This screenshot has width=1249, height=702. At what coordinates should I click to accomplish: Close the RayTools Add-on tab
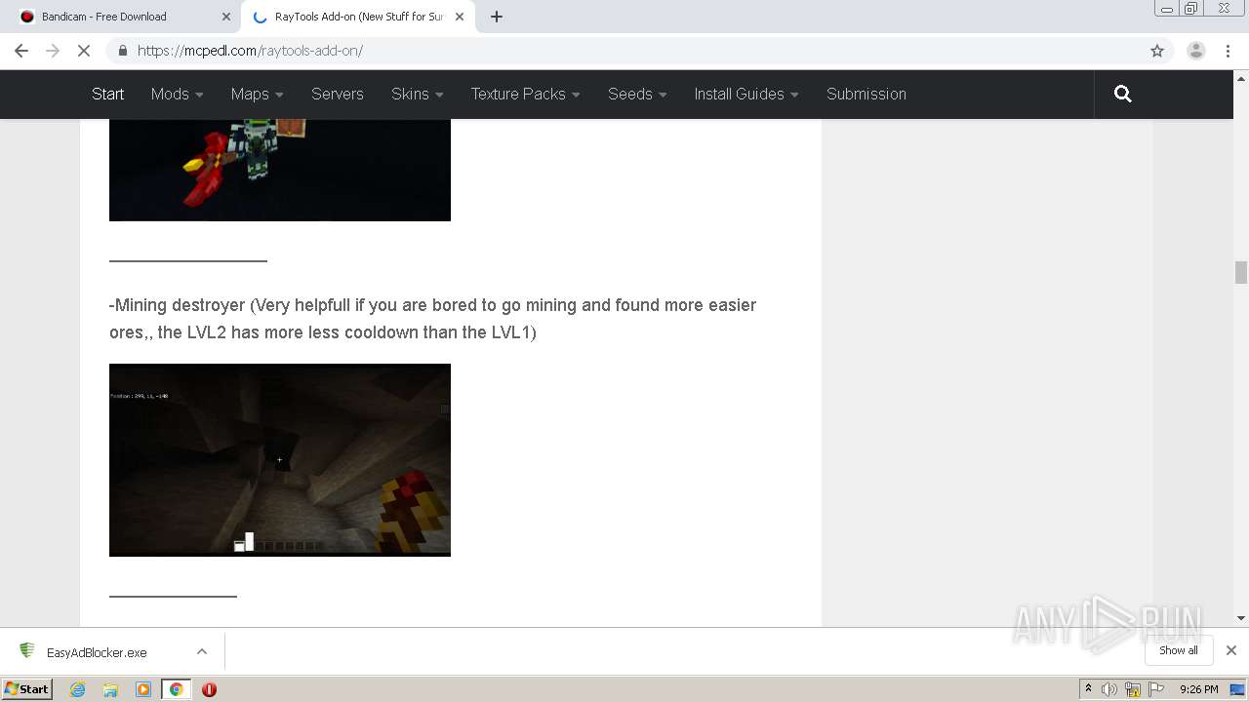coord(460,17)
